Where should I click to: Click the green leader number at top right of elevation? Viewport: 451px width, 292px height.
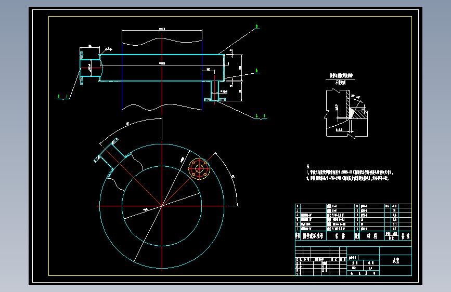pyautogui.click(x=256, y=26)
